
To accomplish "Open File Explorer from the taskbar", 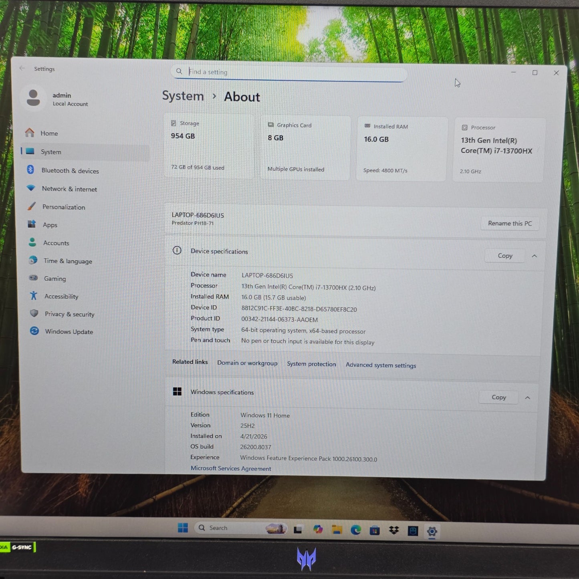I will [x=337, y=530].
